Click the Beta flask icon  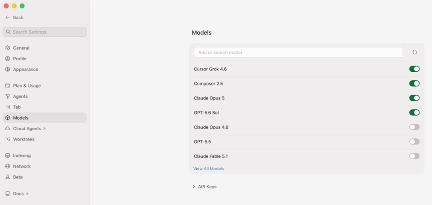tap(8, 177)
